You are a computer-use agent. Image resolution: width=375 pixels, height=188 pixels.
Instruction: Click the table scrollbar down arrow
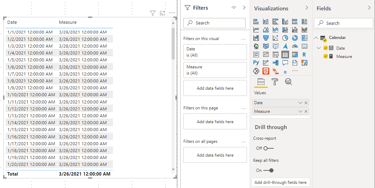[x=173, y=169]
